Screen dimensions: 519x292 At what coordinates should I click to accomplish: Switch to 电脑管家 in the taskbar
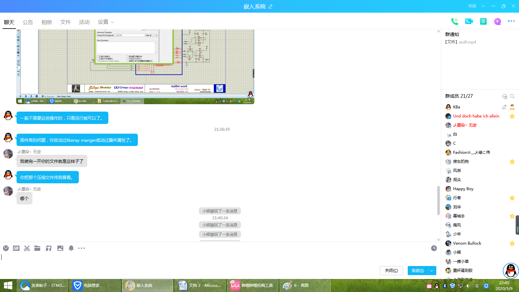[95, 286]
